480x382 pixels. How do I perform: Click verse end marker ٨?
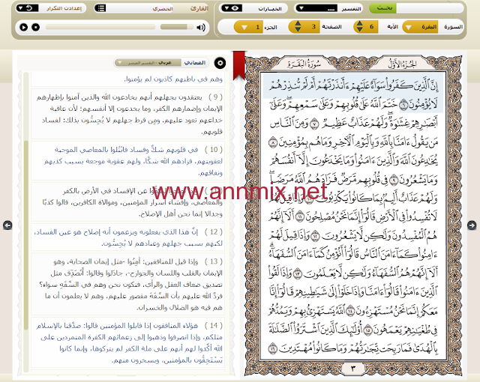pos(273,142)
